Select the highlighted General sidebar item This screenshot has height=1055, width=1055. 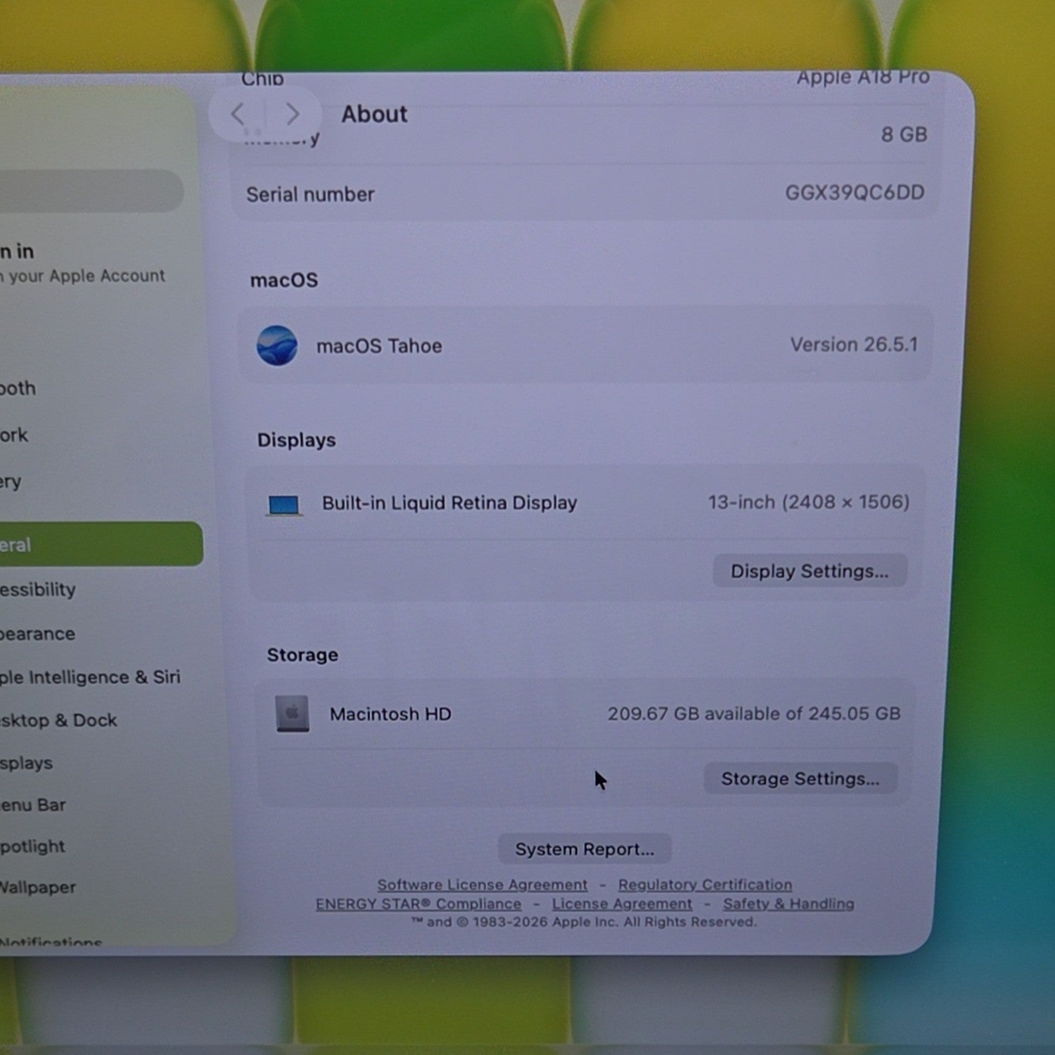point(101,544)
